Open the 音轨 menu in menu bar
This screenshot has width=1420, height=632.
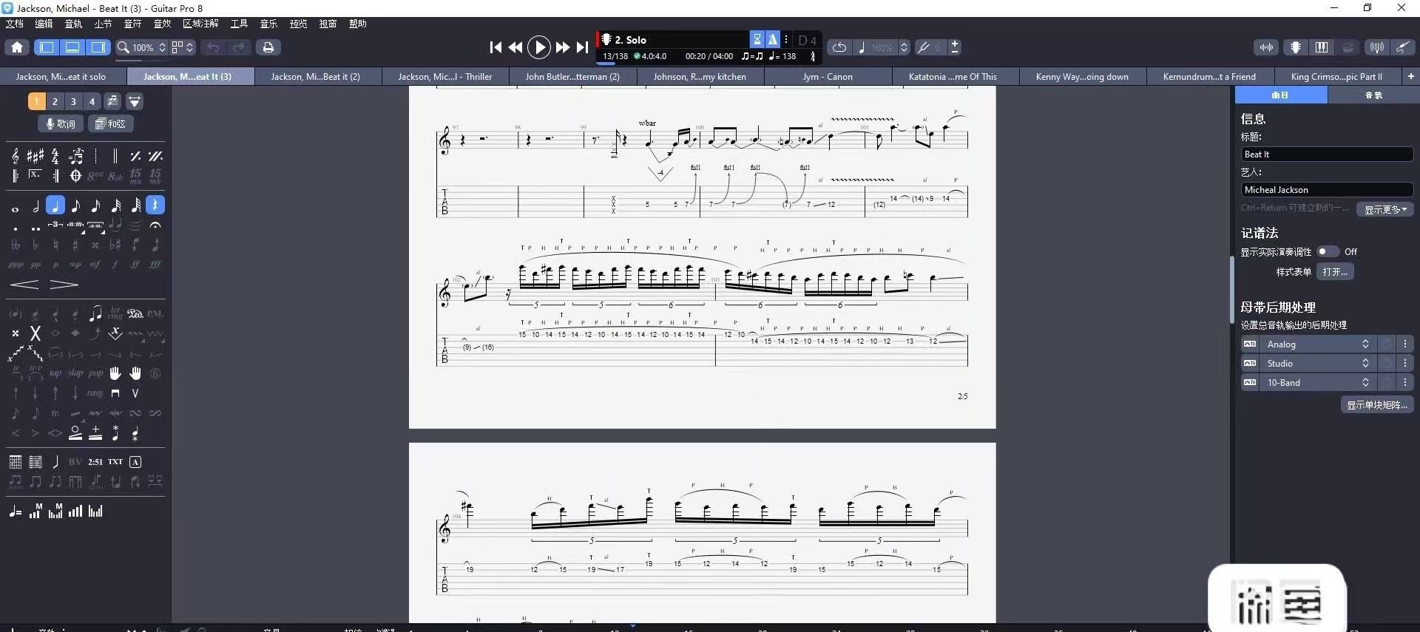click(73, 24)
